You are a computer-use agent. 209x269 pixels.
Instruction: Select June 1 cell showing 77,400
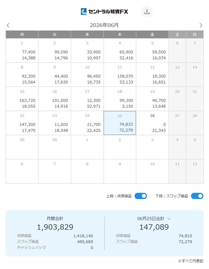coord(22,50)
